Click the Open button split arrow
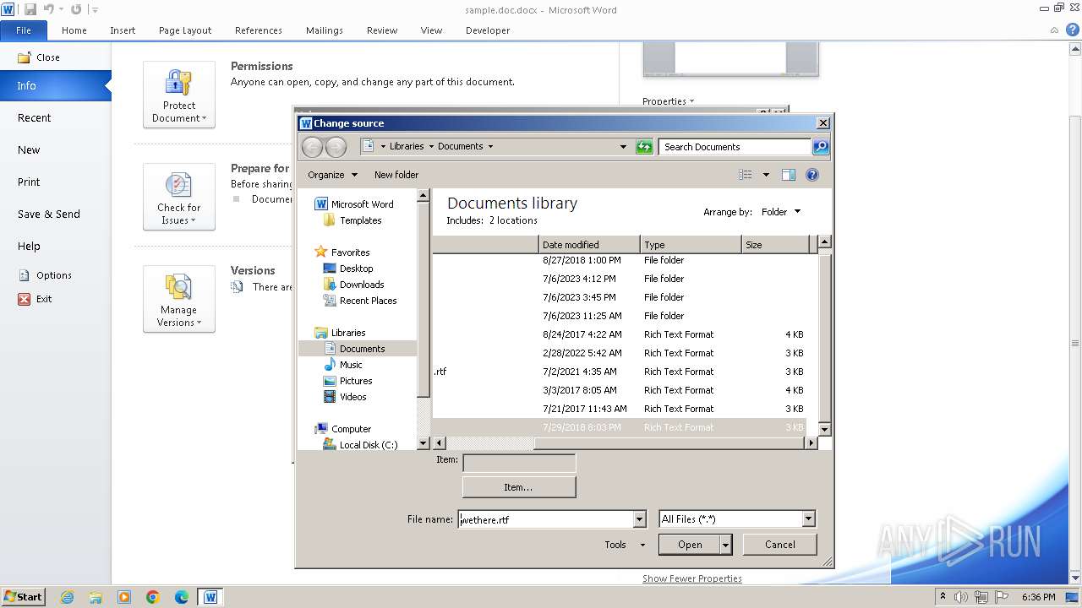 [725, 545]
